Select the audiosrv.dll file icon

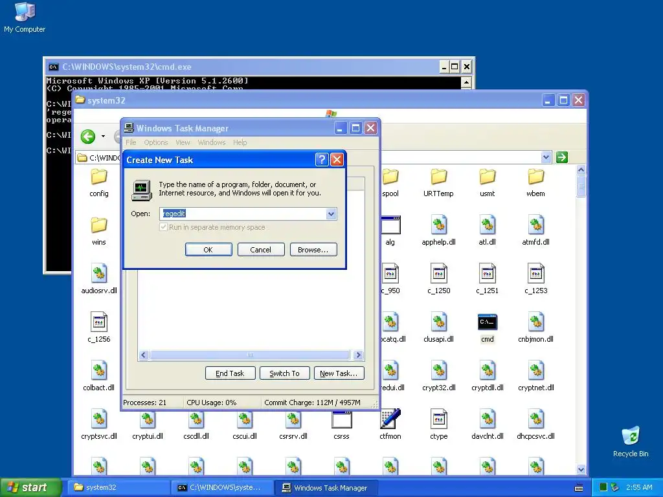99,274
